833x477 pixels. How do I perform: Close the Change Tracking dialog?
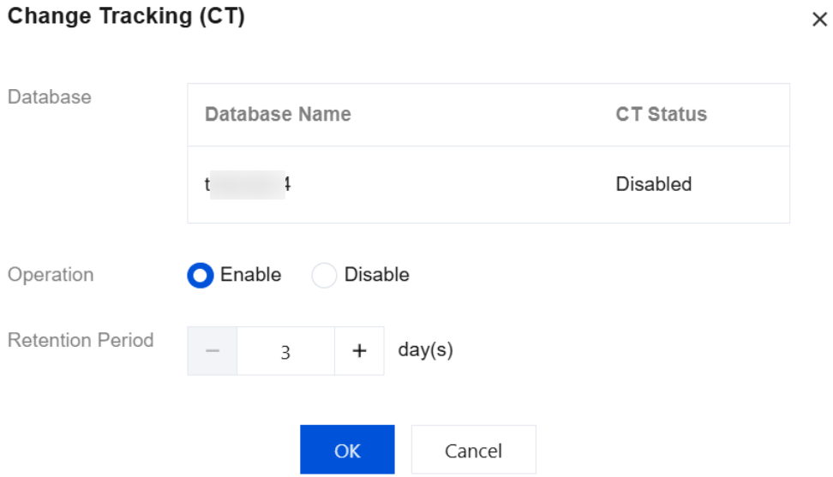click(819, 20)
